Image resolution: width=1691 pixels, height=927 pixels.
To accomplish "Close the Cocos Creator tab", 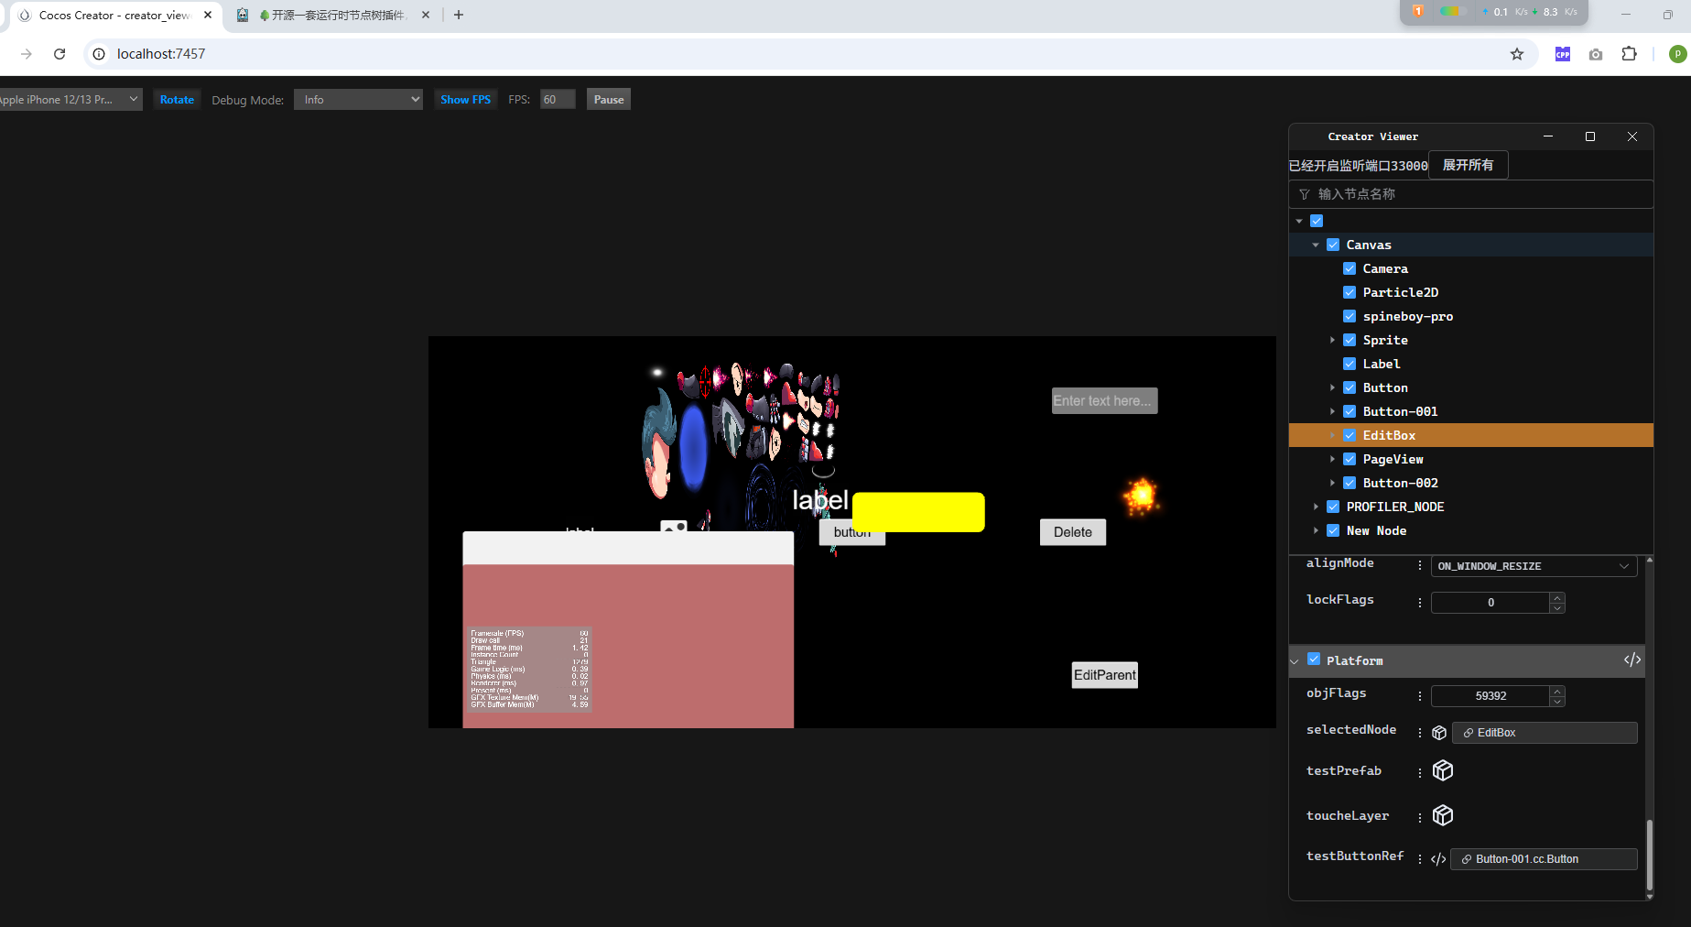I will click(x=208, y=15).
